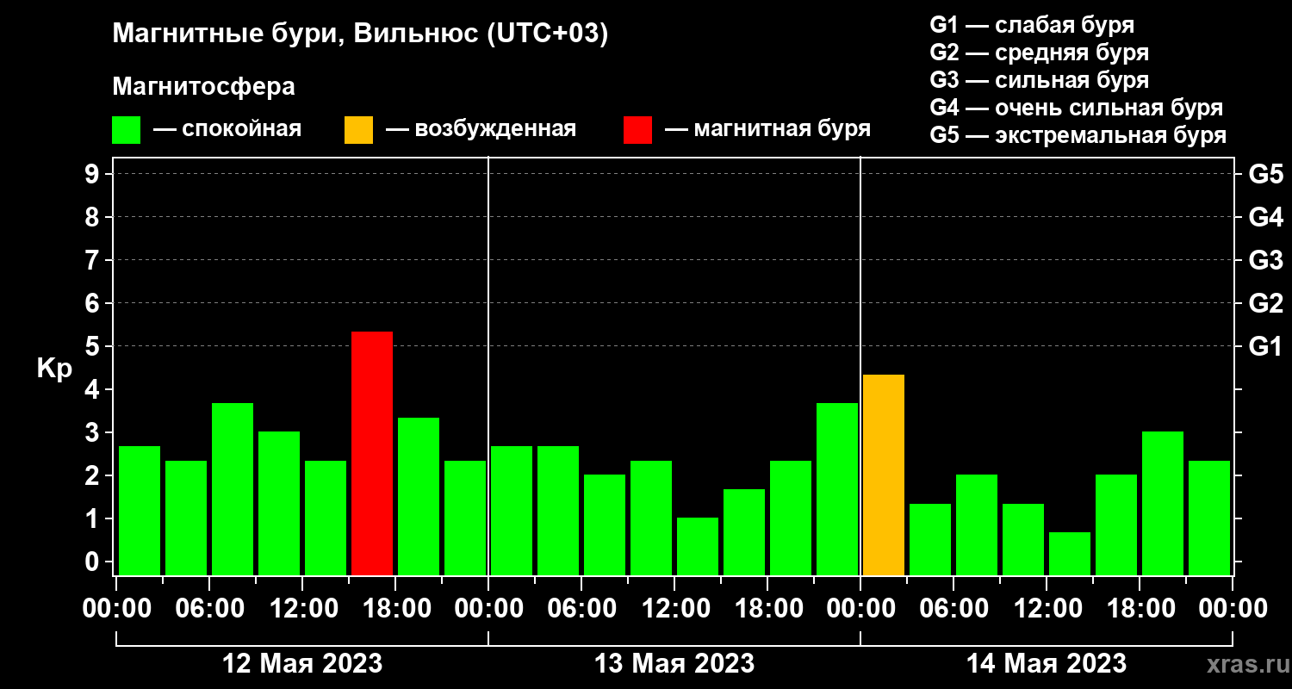Click the title 'Магнитные бури, Вильнюс (UTC+03)'

360,34
